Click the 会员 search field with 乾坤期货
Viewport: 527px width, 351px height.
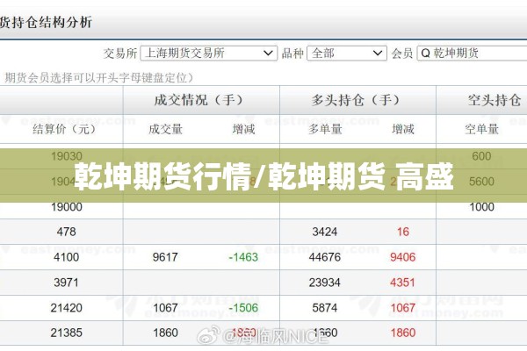[x=472, y=53]
